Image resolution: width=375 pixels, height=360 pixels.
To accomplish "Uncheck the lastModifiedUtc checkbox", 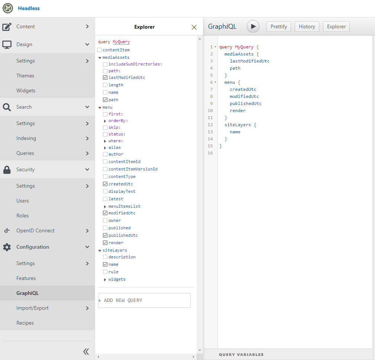I will (105, 77).
